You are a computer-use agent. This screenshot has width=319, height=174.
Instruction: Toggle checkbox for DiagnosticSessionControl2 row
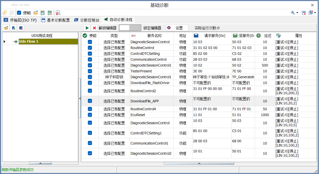tap(90, 153)
